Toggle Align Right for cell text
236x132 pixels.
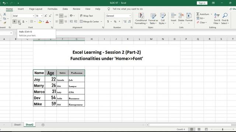point(66,22)
